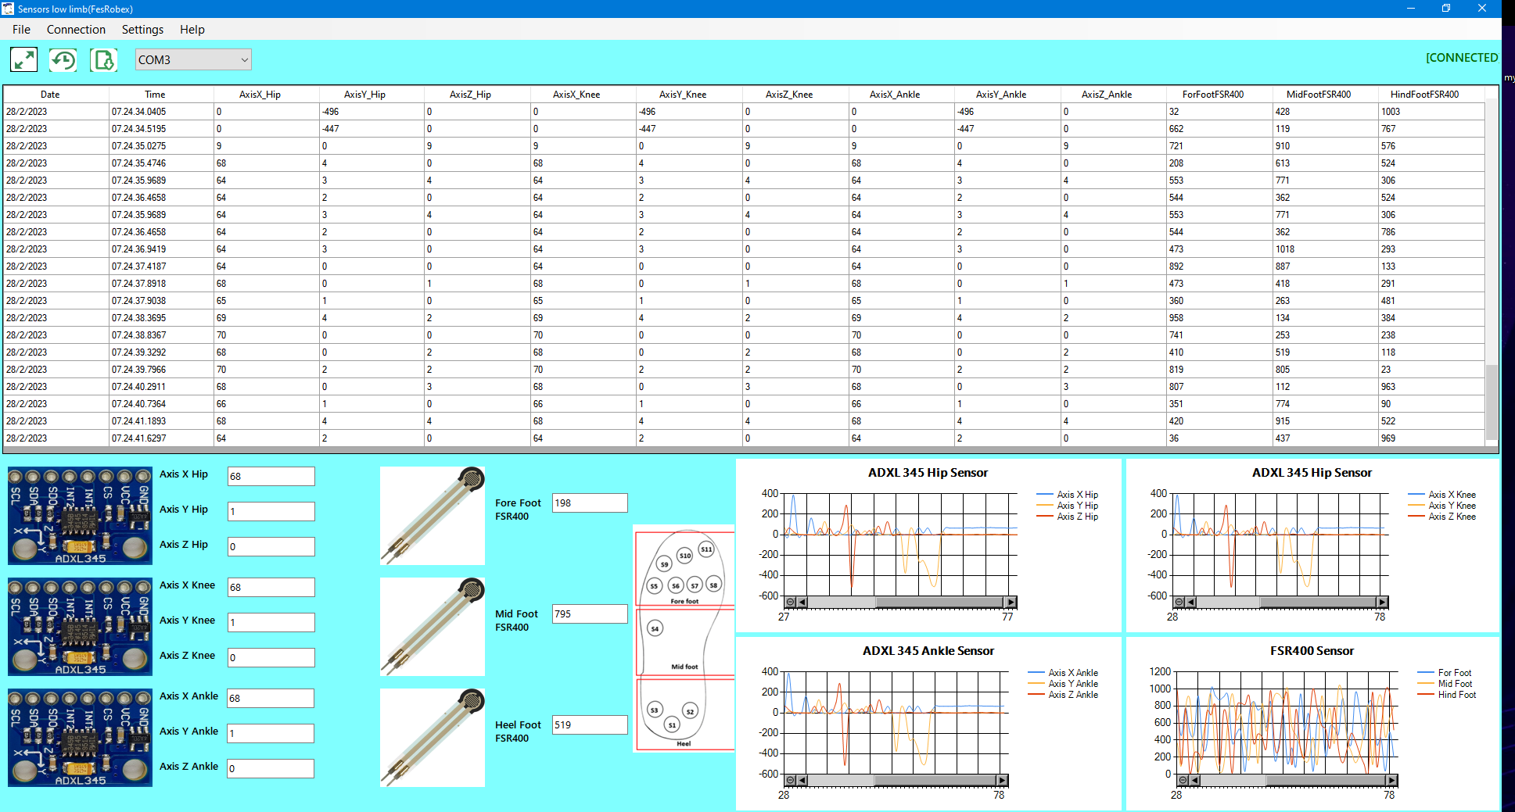
Task: Click zoom-out circle icon on Ankle Sensor chart
Action: pyautogui.click(x=790, y=780)
